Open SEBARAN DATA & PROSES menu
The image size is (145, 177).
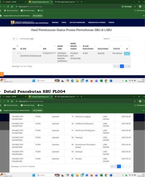pyautogui.click(x=97, y=23)
